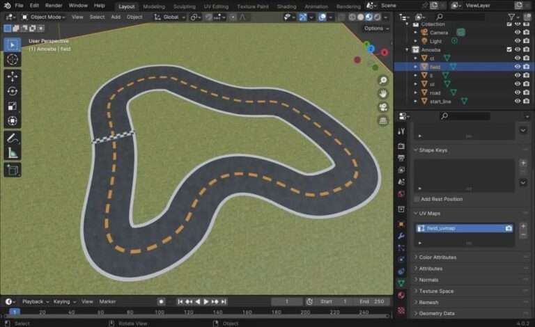Choose the Add Cube tool

click(13, 170)
